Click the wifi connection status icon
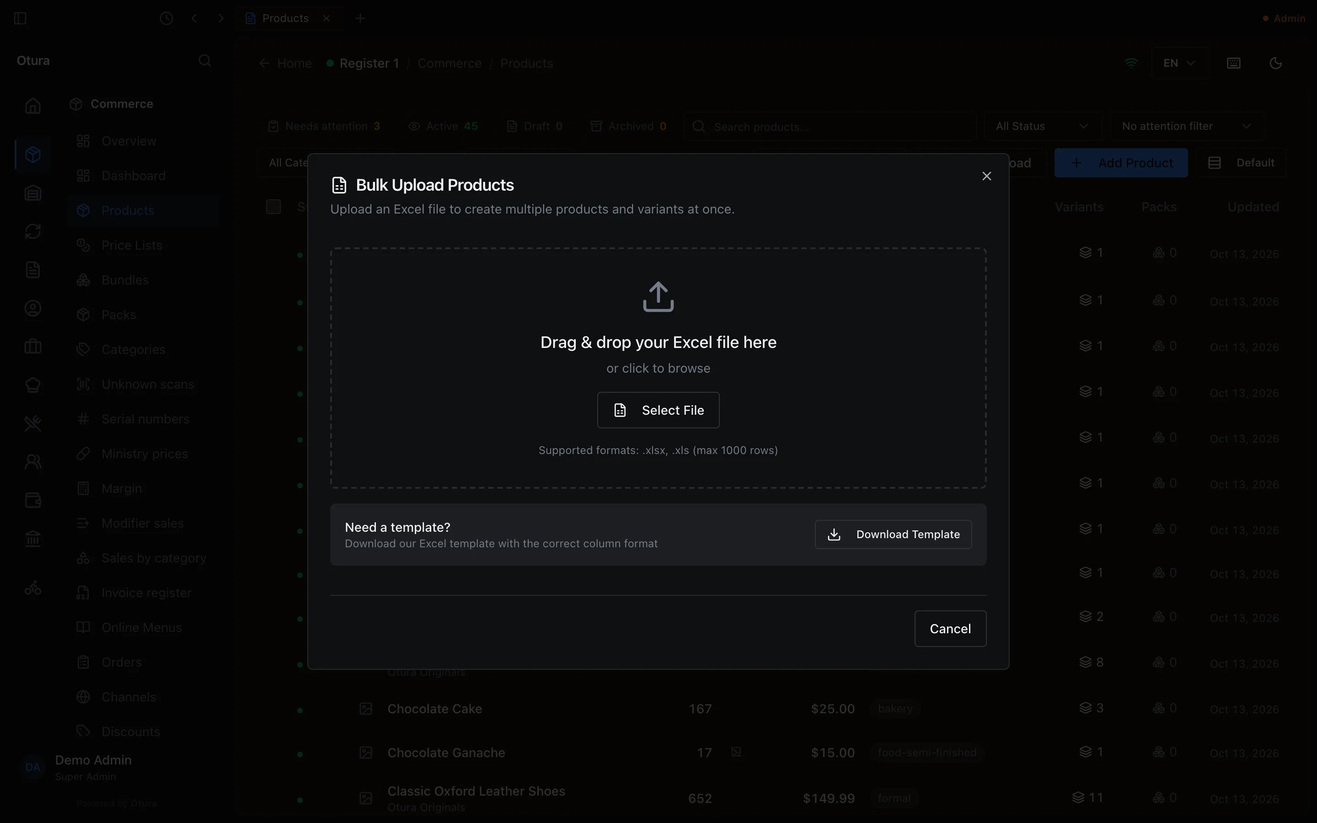 (x=1131, y=63)
